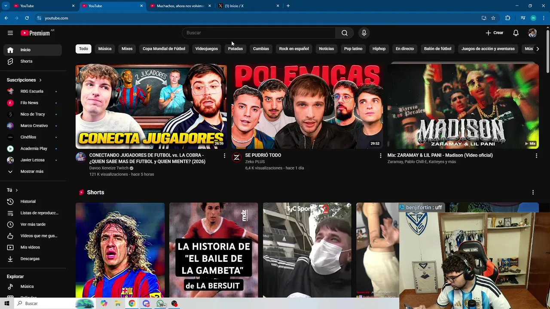Open the Chrome tab search dropdown

pos(6,6)
